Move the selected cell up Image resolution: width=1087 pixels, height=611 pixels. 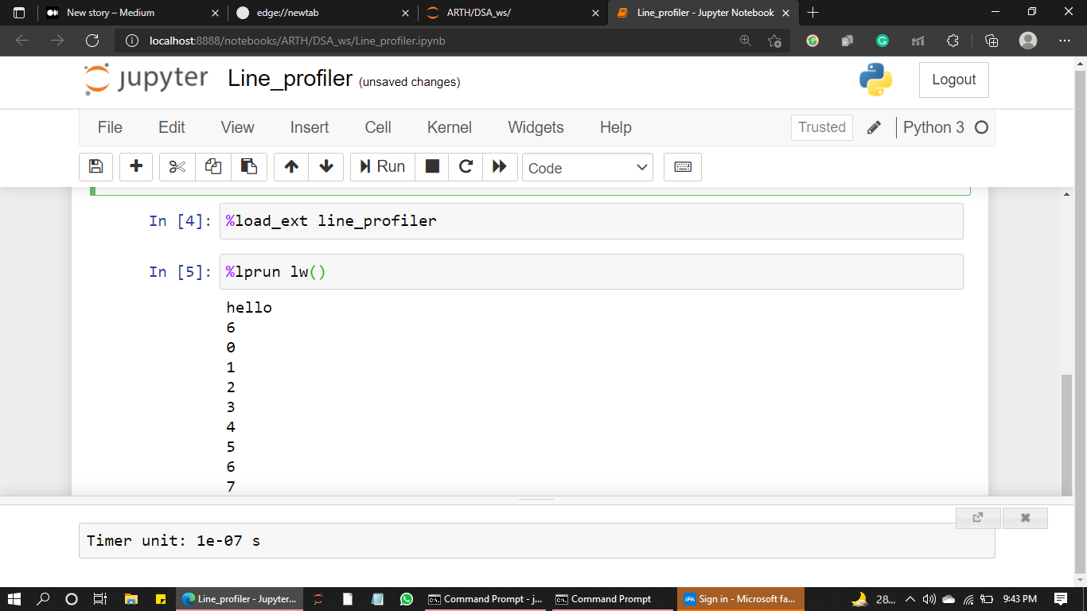point(291,167)
